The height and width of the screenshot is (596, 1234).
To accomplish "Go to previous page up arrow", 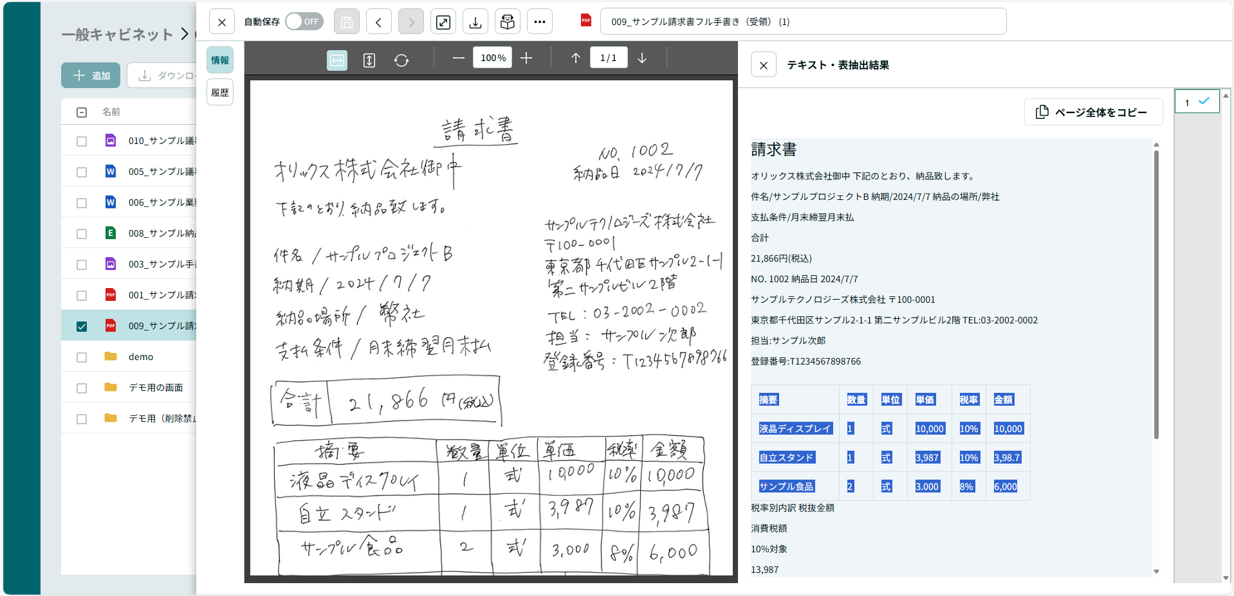I will pyautogui.click(x=576, y=58).
